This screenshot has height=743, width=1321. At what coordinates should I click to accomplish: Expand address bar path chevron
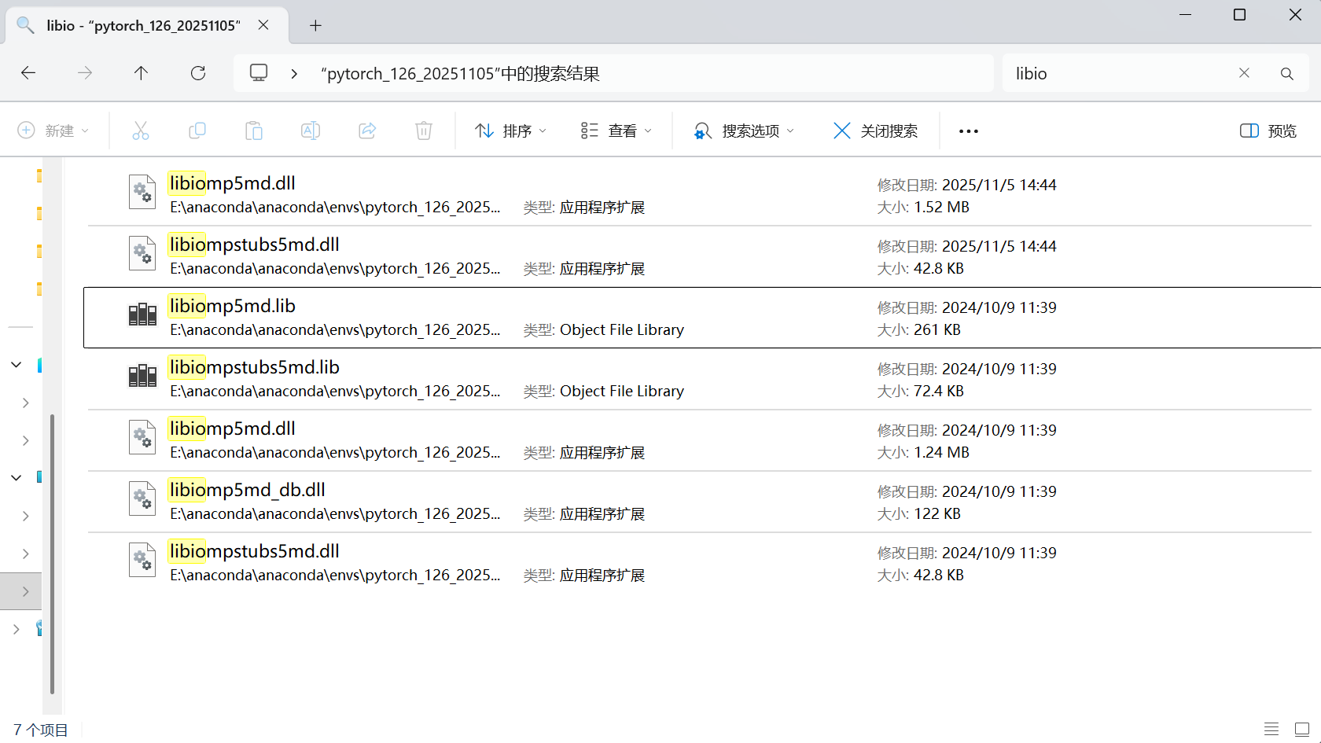pos(294,73)
